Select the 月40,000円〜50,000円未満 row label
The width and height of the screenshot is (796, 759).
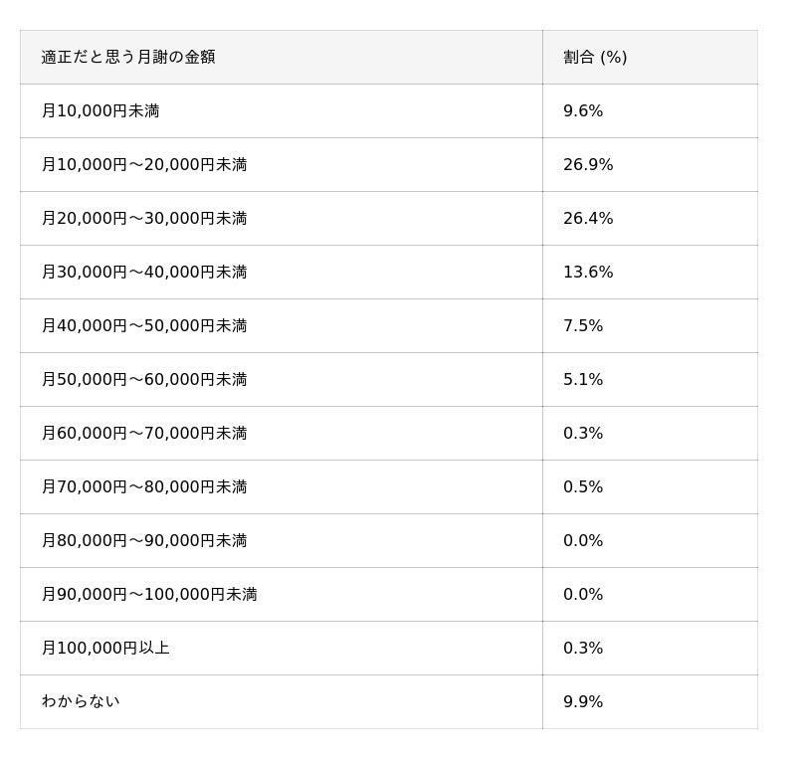pos(144,326)
